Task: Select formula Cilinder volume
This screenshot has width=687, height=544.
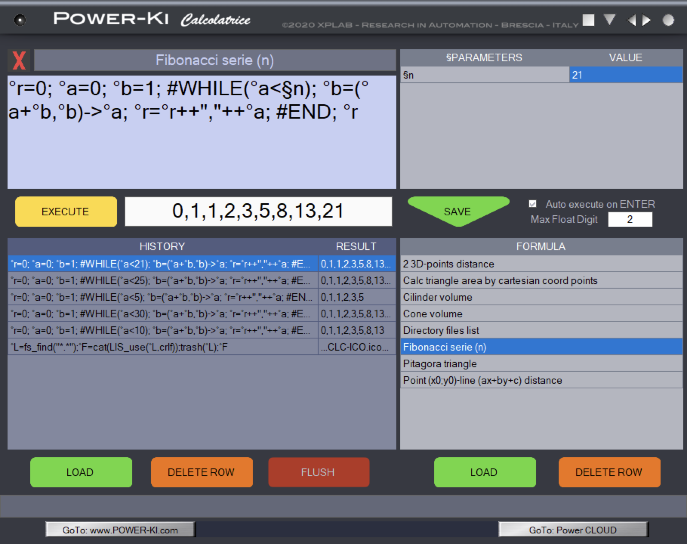Action: pyautogui.click(x=541, y=297)
